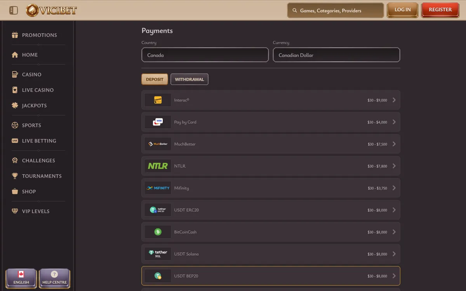Click the MuchBetter logo
Image resolution: width=466 pixels, height=291 pixels.
pyautogui.click(x=158, y=144)
